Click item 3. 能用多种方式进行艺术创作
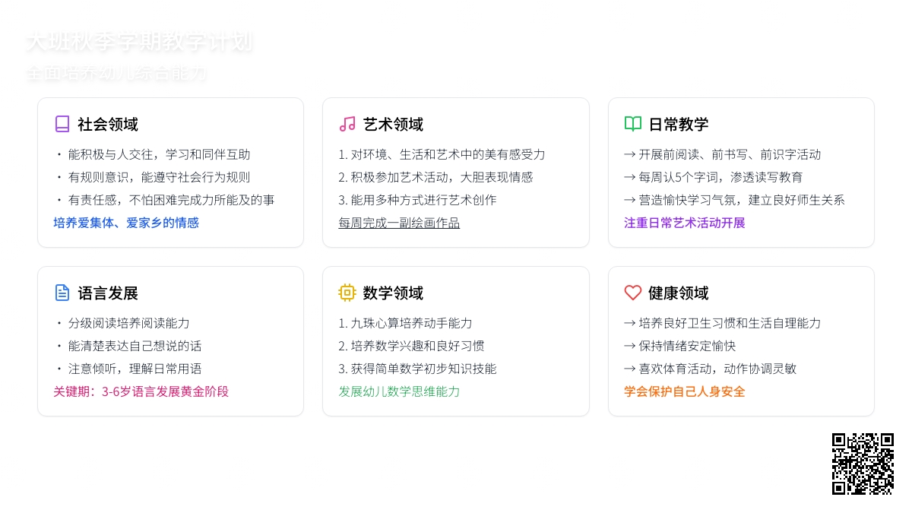The image size is (912, 513). coord(417,200)
